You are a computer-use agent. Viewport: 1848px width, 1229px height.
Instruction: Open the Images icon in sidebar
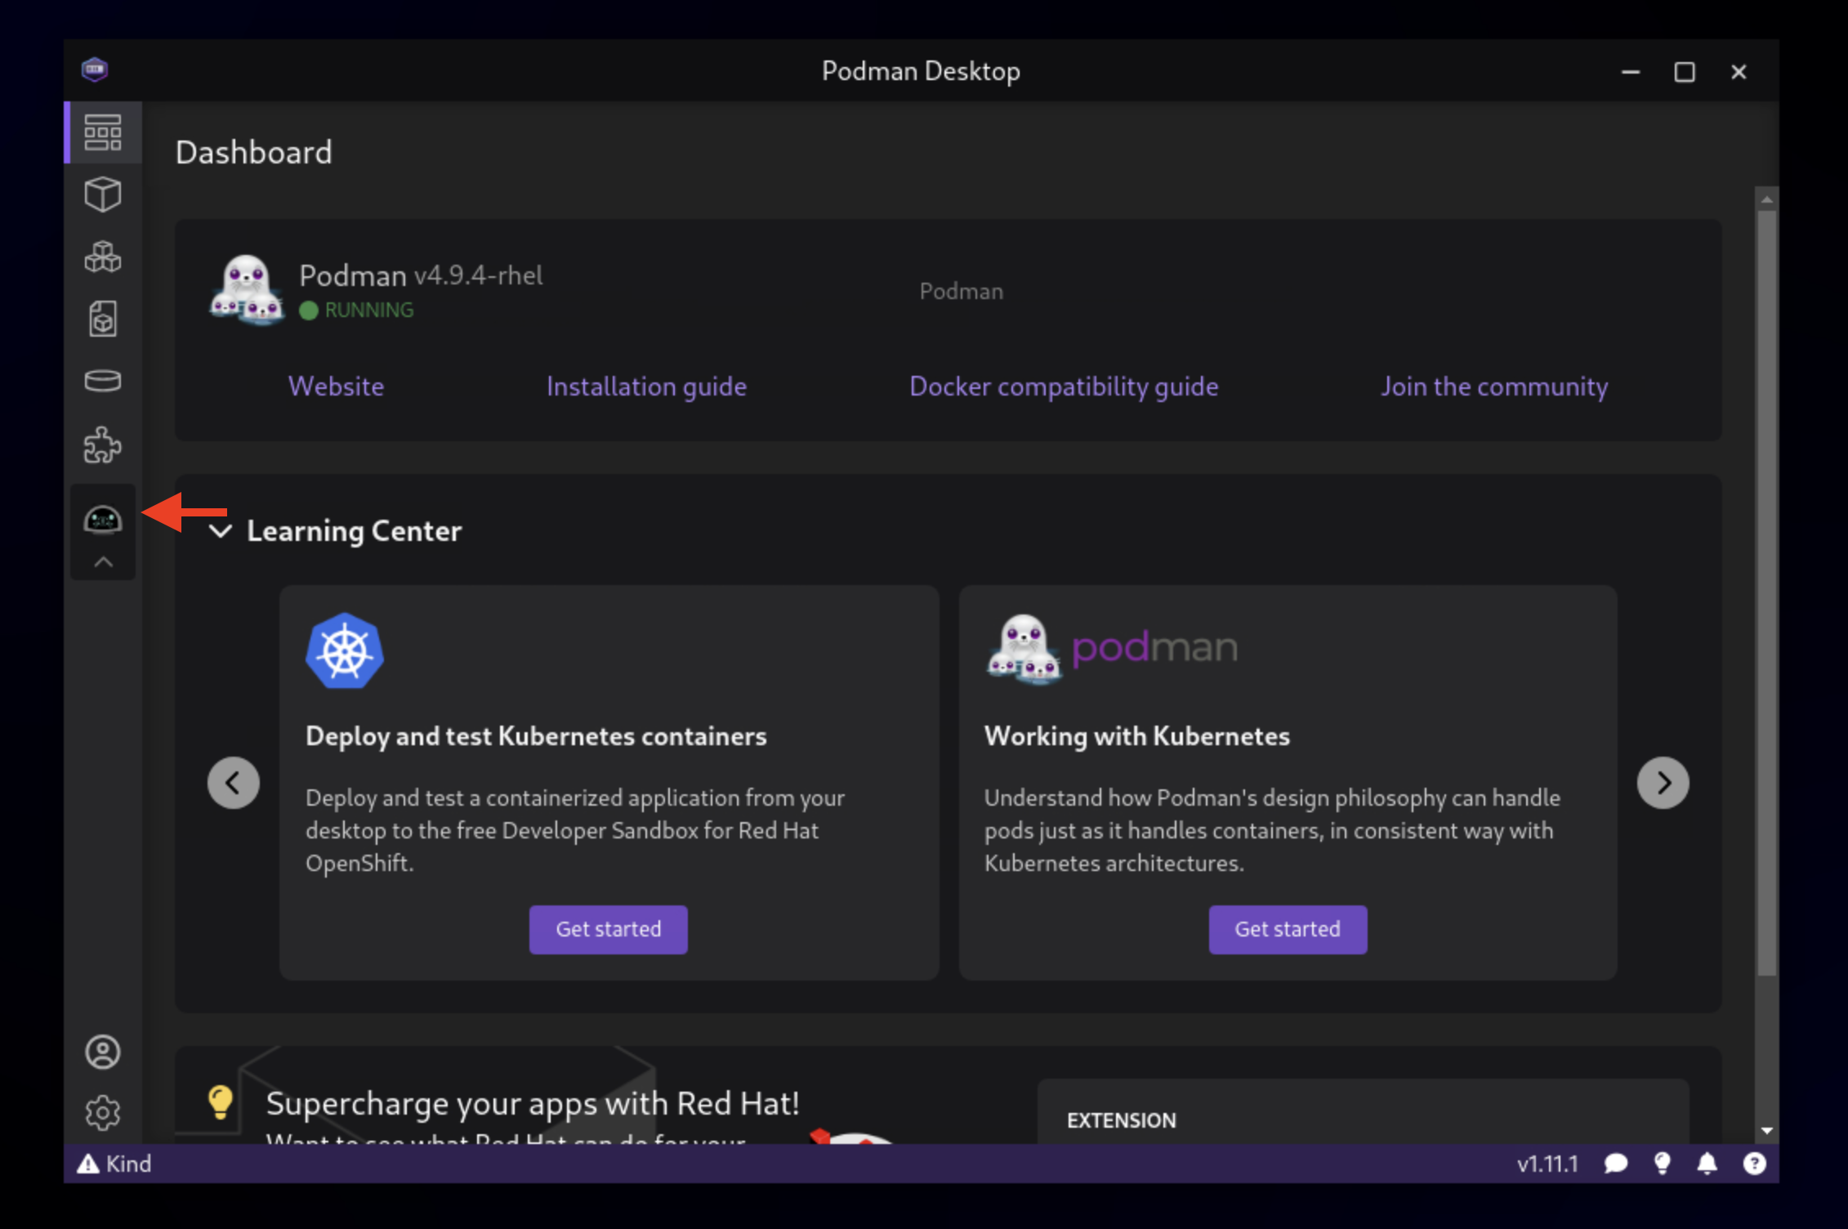click(103, 319)
